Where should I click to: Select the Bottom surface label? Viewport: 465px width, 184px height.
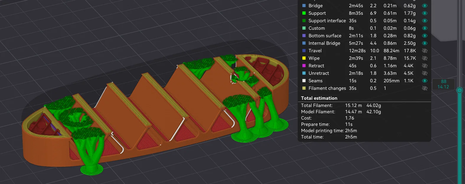click(325, 36)
